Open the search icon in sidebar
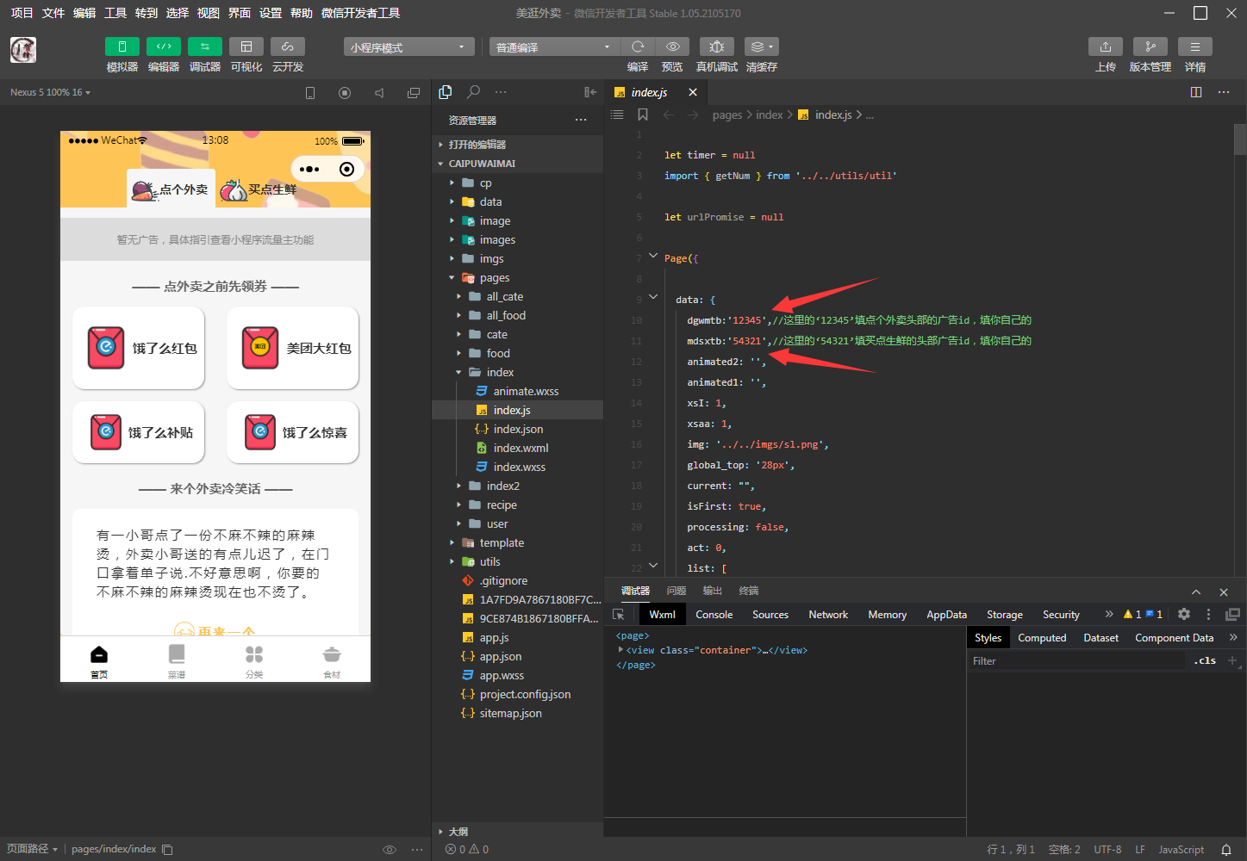1247x861 pixels. point(473,92)
